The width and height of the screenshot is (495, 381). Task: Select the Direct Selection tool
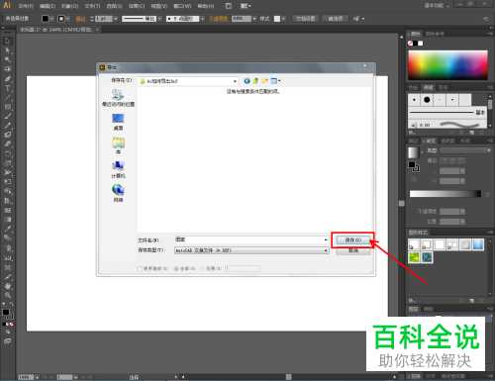pyautogui.click(x=7, y=50)
